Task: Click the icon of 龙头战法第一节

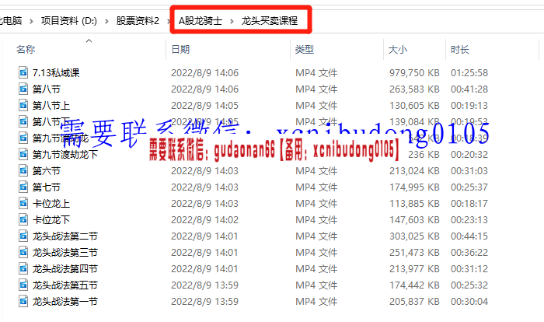Action: 23,301
